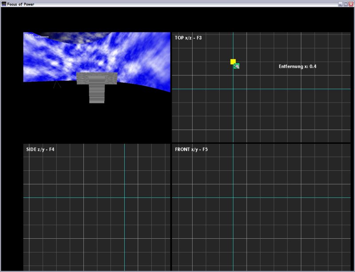Click the green object icon beside the yellow marker
355x272 pixels.
click(x=237, y=66)
